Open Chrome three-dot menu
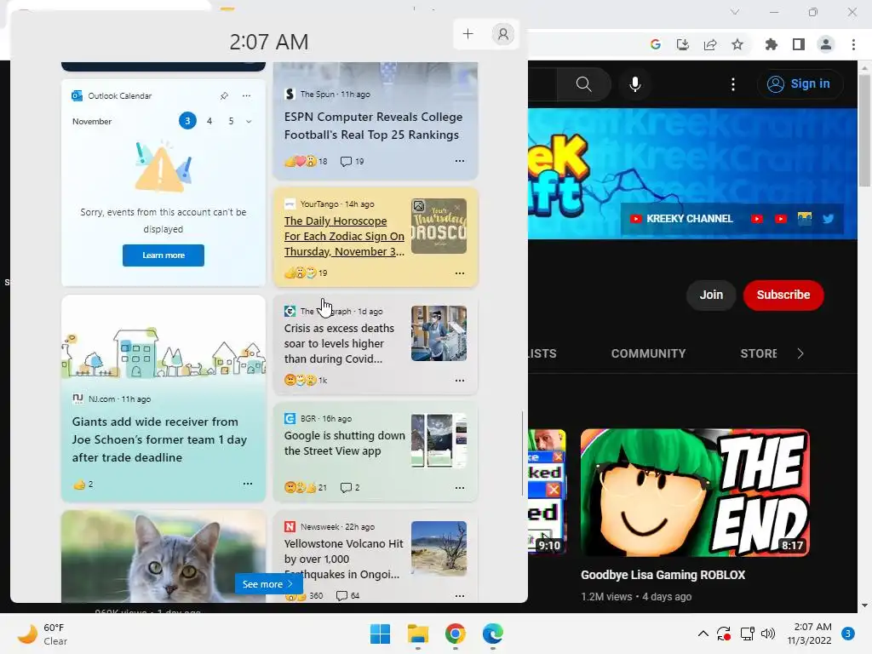The image size is (872, 654). pos(853,44)
